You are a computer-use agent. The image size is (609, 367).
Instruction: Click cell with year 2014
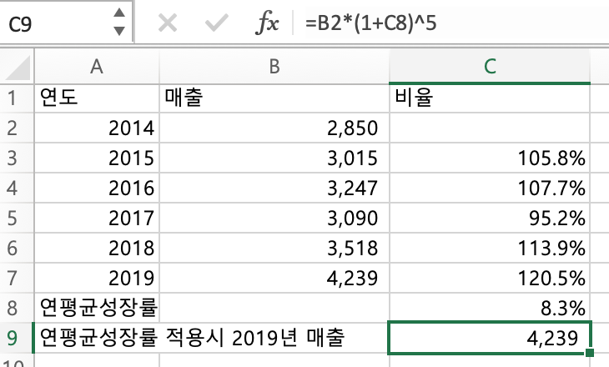97,128
